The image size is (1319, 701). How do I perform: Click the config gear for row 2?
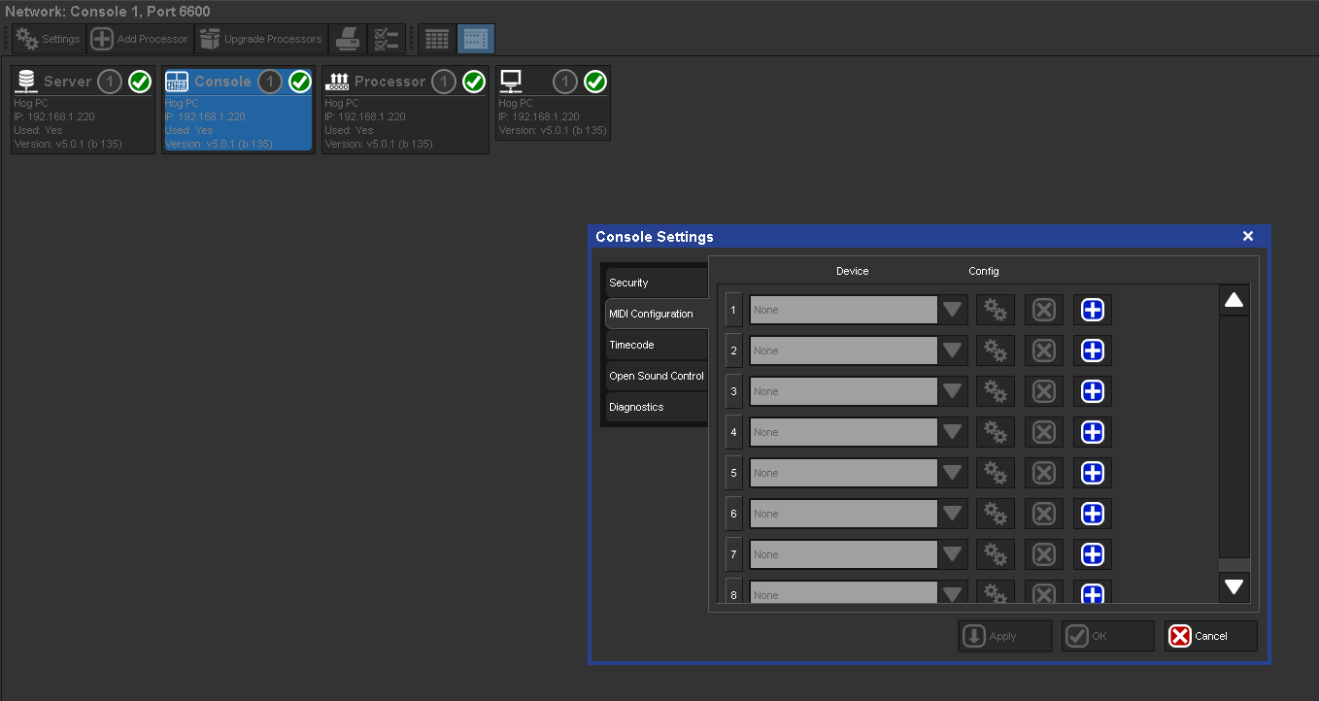(996, 350)
